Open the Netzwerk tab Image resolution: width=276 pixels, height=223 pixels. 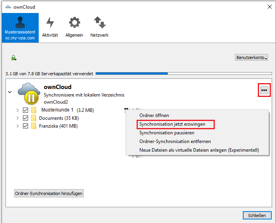100,27
